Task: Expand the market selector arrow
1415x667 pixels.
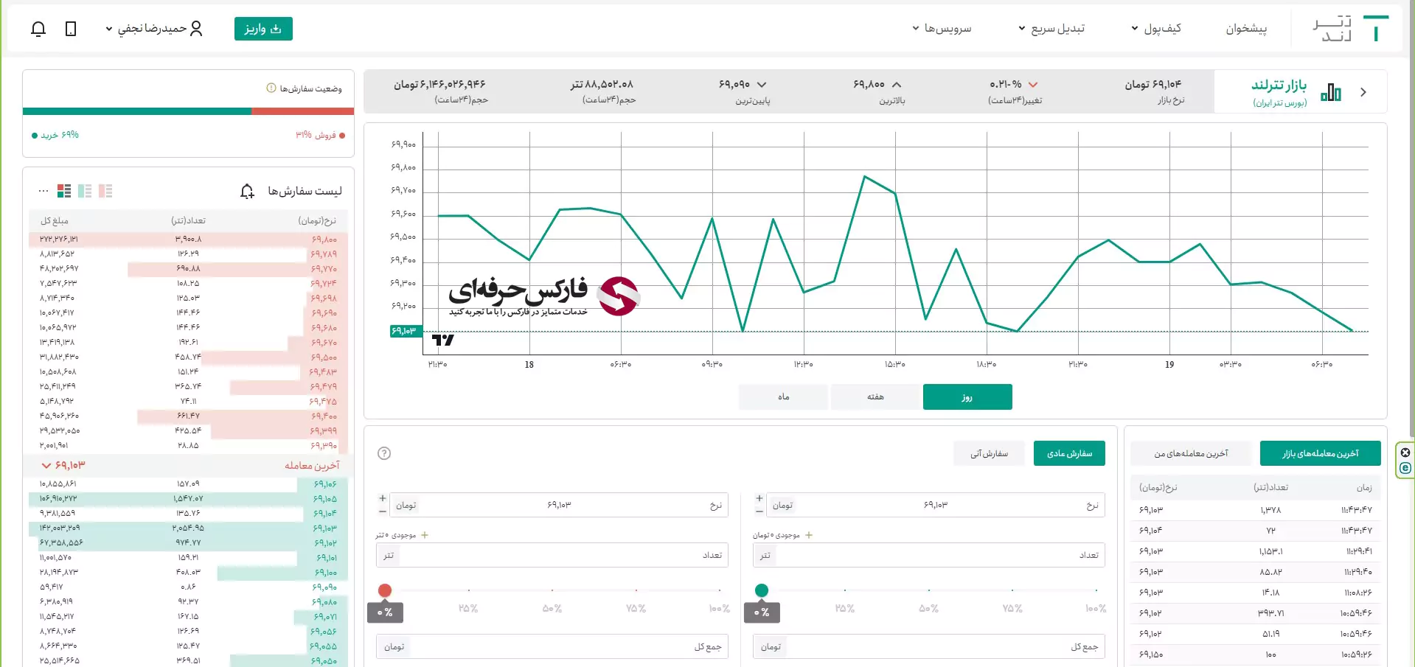Action: point(1363,92)
